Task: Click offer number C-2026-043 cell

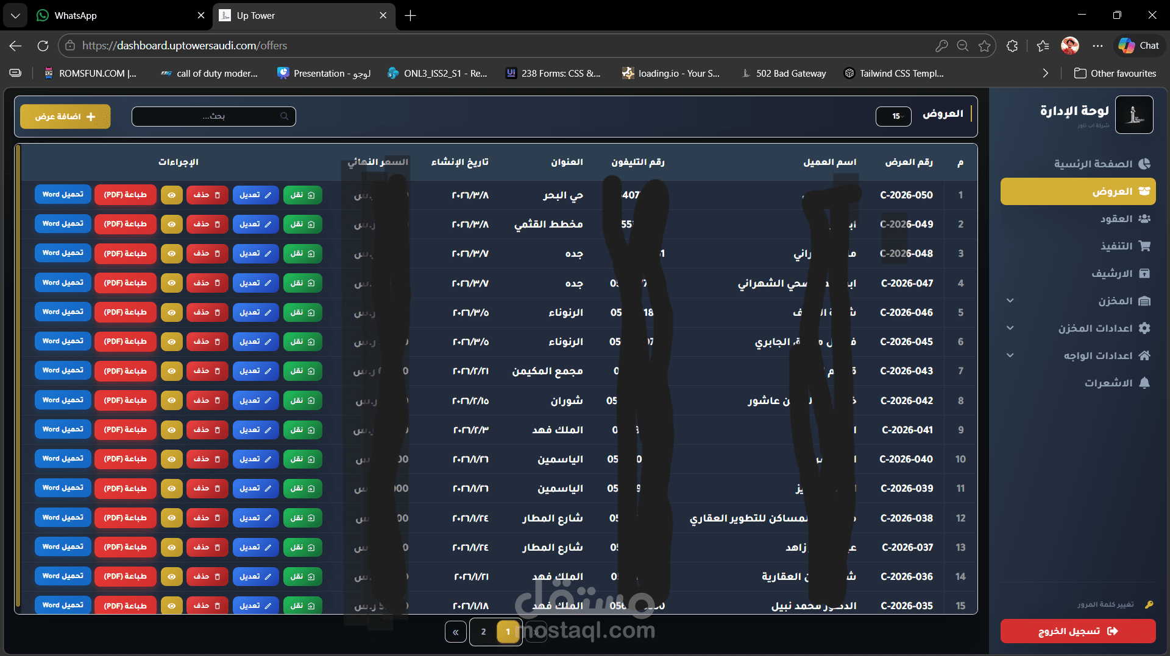Action: pos(906,371)
